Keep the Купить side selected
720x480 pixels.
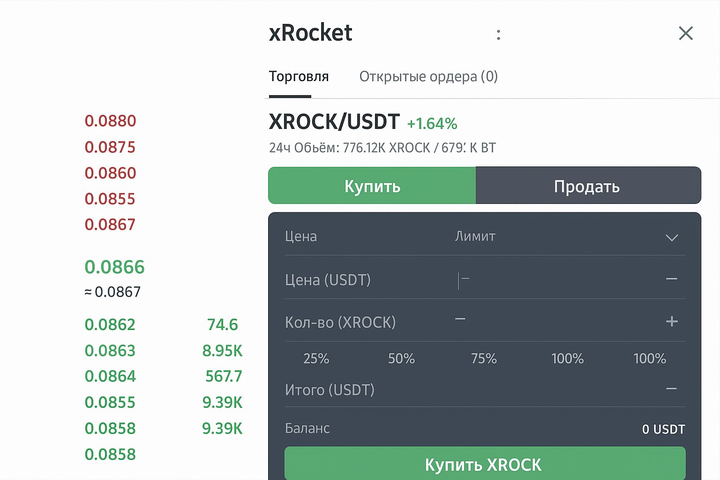point(372,186)
